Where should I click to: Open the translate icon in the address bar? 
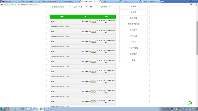click(x=191, y=4)
